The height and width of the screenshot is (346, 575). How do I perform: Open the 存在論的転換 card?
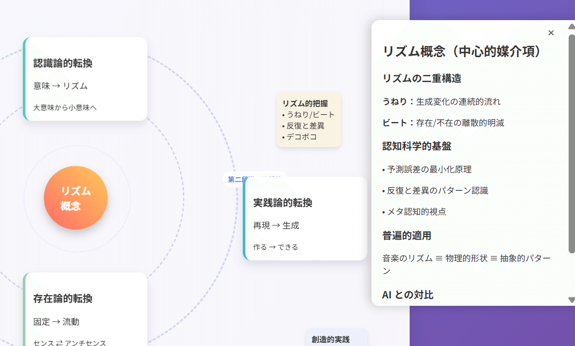click(85, 309)
